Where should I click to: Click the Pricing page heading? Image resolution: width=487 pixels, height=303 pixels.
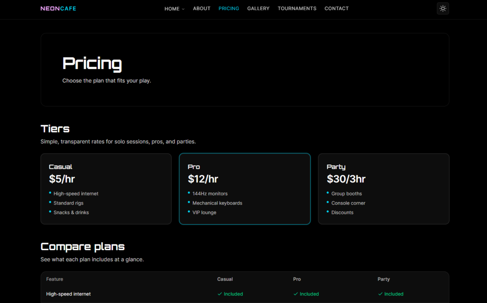click(x=92, y=63)
